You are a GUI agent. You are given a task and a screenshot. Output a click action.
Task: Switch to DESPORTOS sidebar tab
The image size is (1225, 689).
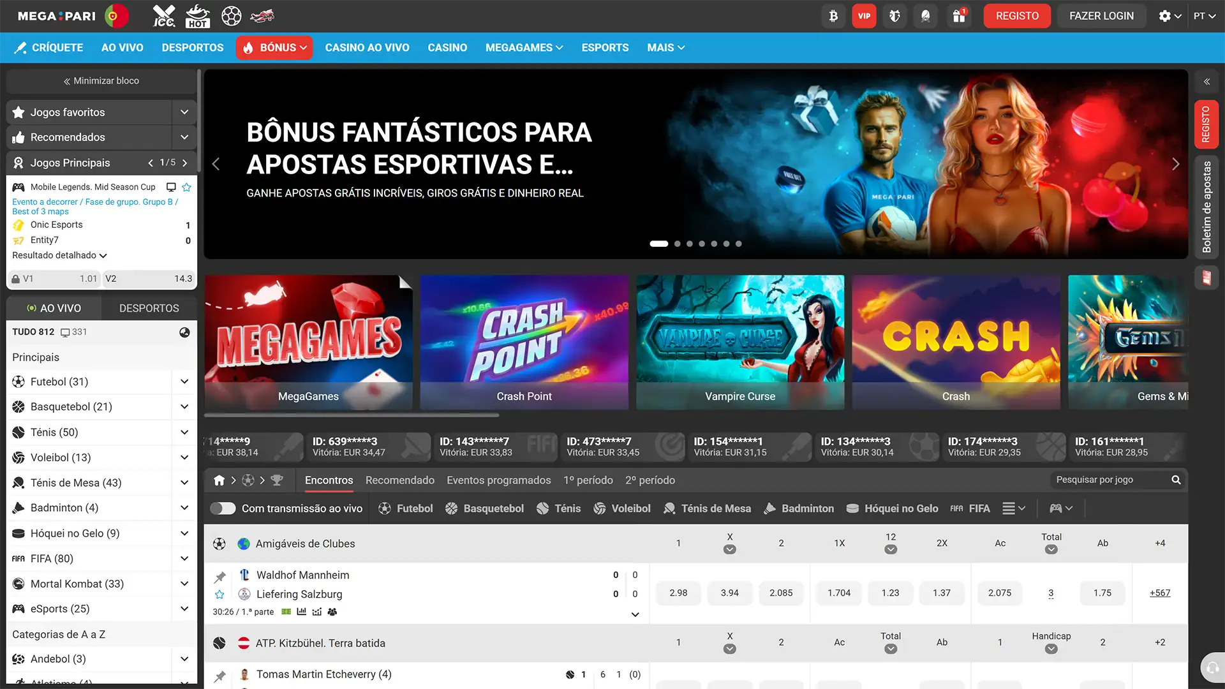click(x=149, y=308)
